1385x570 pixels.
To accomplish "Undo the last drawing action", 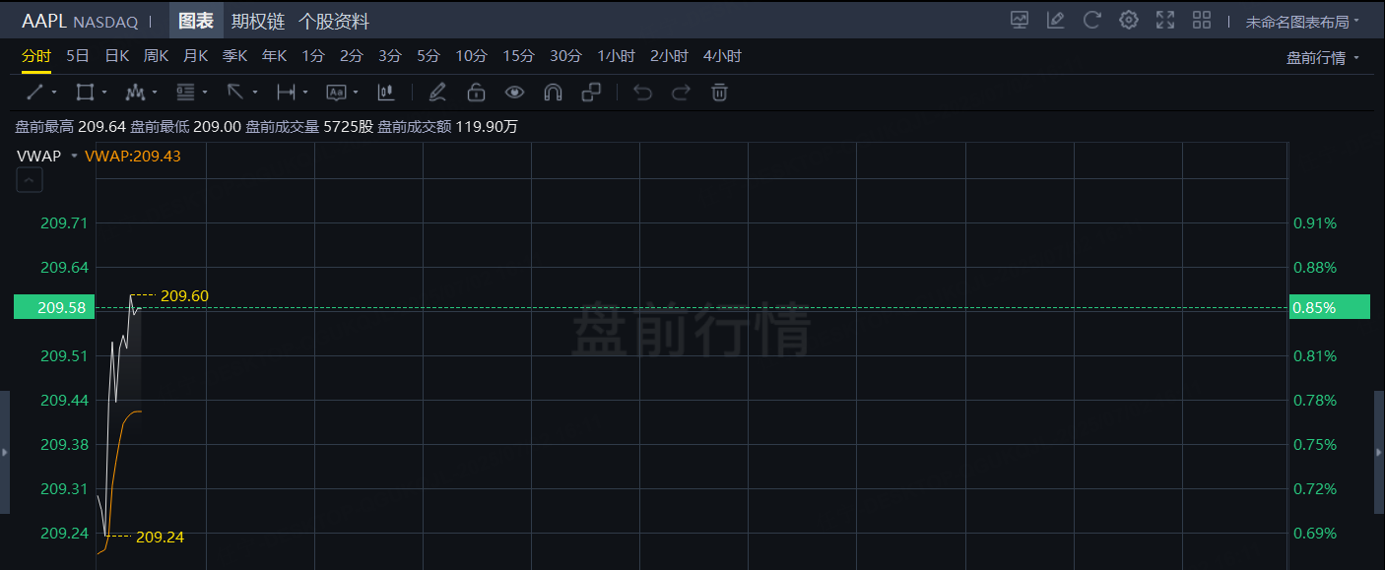I will click(x=643, y=93).
